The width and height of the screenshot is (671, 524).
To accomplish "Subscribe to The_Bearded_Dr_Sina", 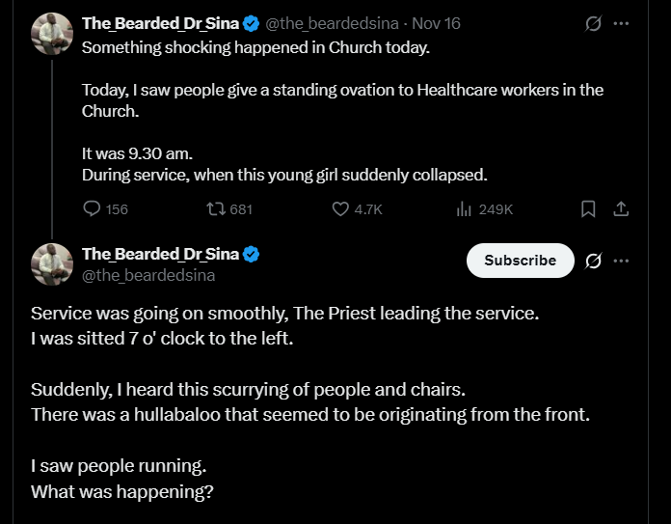I will (x=520, y=261).
